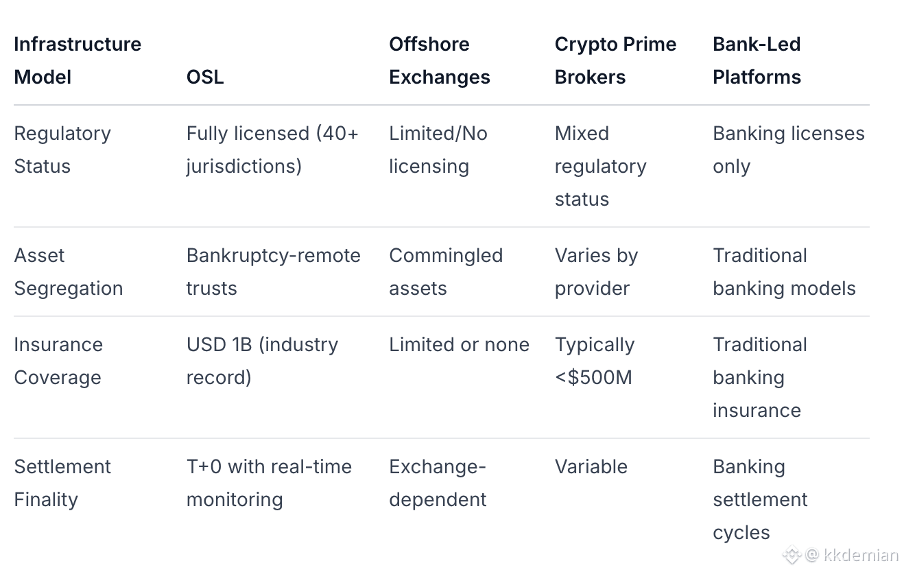Click the Commingled assets cell

(x=446, y=272)
